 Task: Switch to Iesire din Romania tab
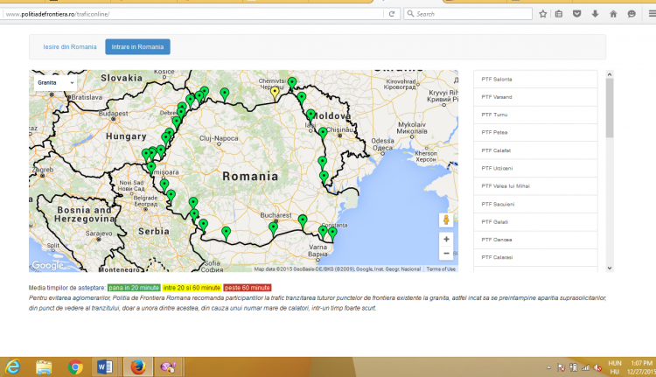71,47
